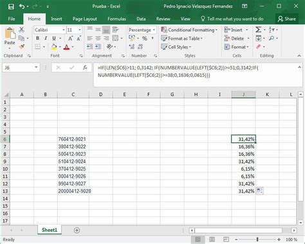Switch to the Formulas tab
Viewport: 305px width, 244px height.
116,19
